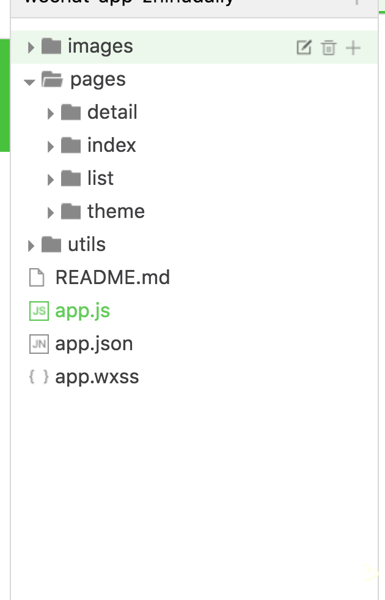Expand the utils folder arrow
This screenshot has height=600, width=385.
31,246
